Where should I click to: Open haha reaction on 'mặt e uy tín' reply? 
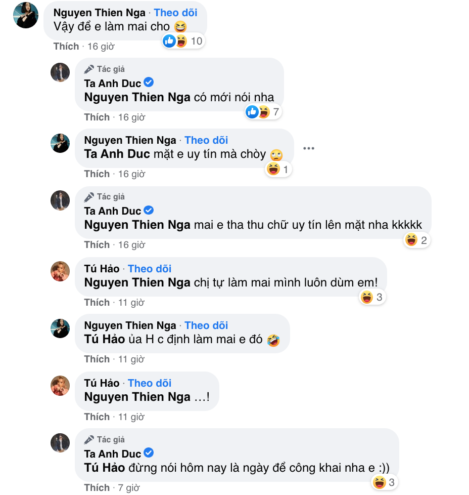point(278,170)
